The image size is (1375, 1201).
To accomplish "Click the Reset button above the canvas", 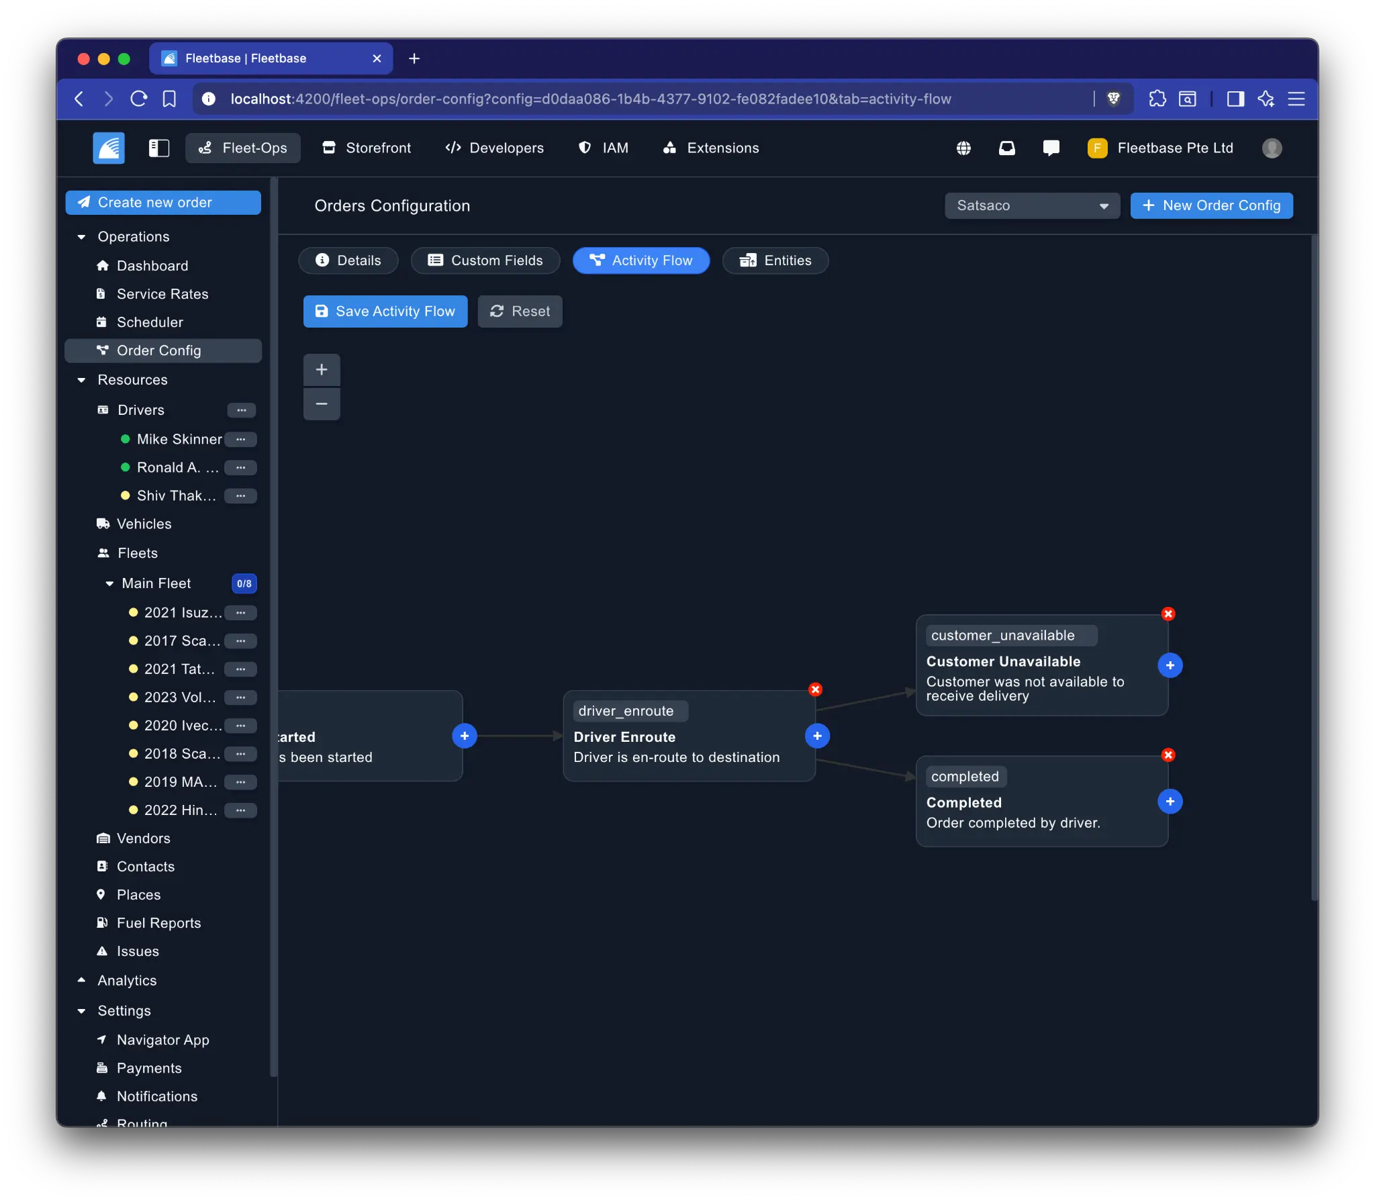I will (x=520, y=311).
